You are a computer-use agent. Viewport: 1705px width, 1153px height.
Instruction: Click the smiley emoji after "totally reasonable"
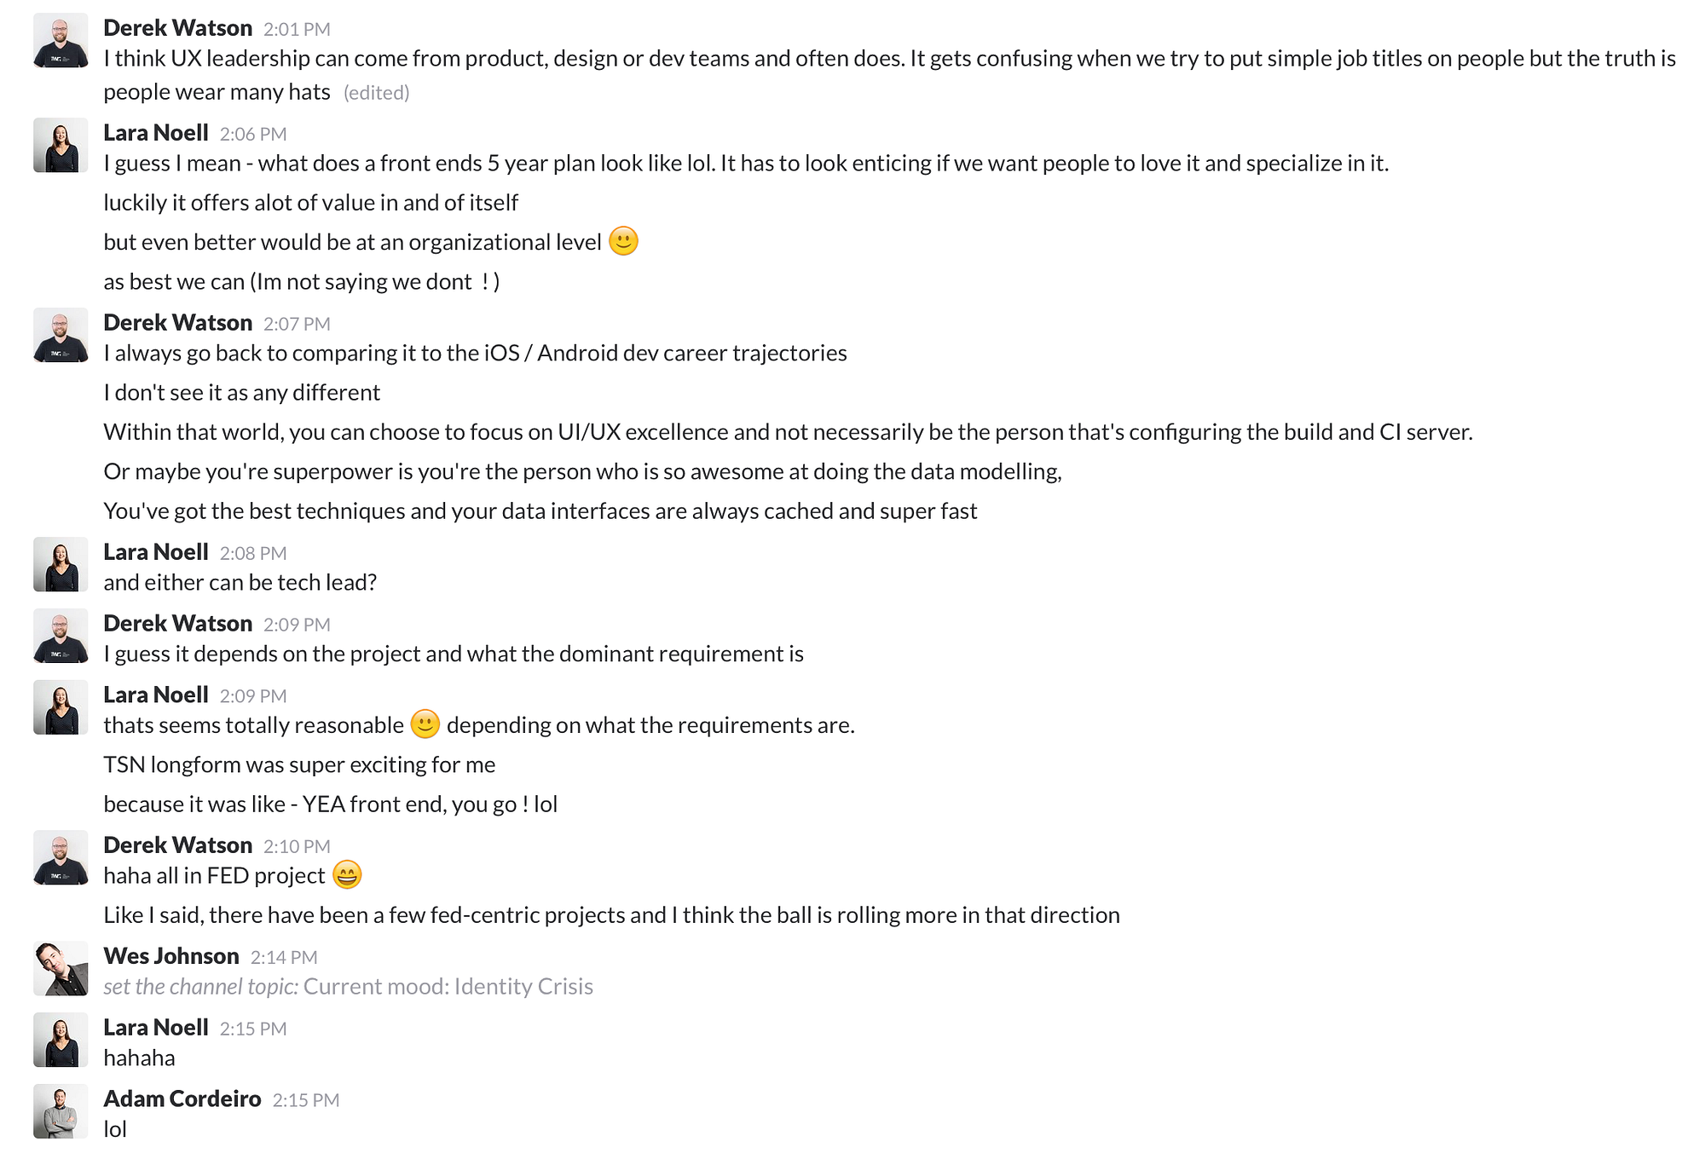pos(425,724)
